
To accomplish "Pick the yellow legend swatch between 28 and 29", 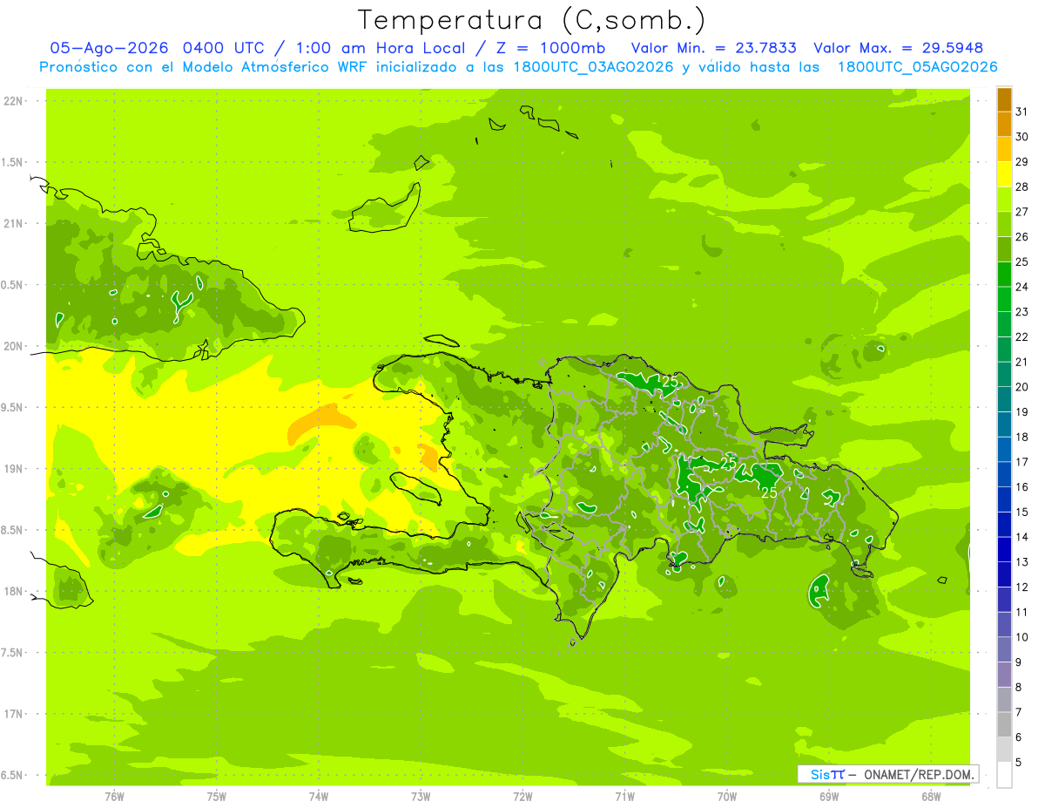I will 1004,174.
